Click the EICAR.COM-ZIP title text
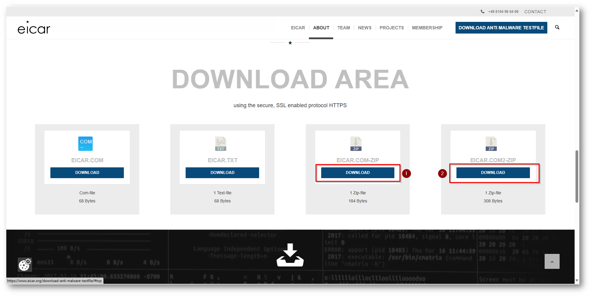 point(358,160)
